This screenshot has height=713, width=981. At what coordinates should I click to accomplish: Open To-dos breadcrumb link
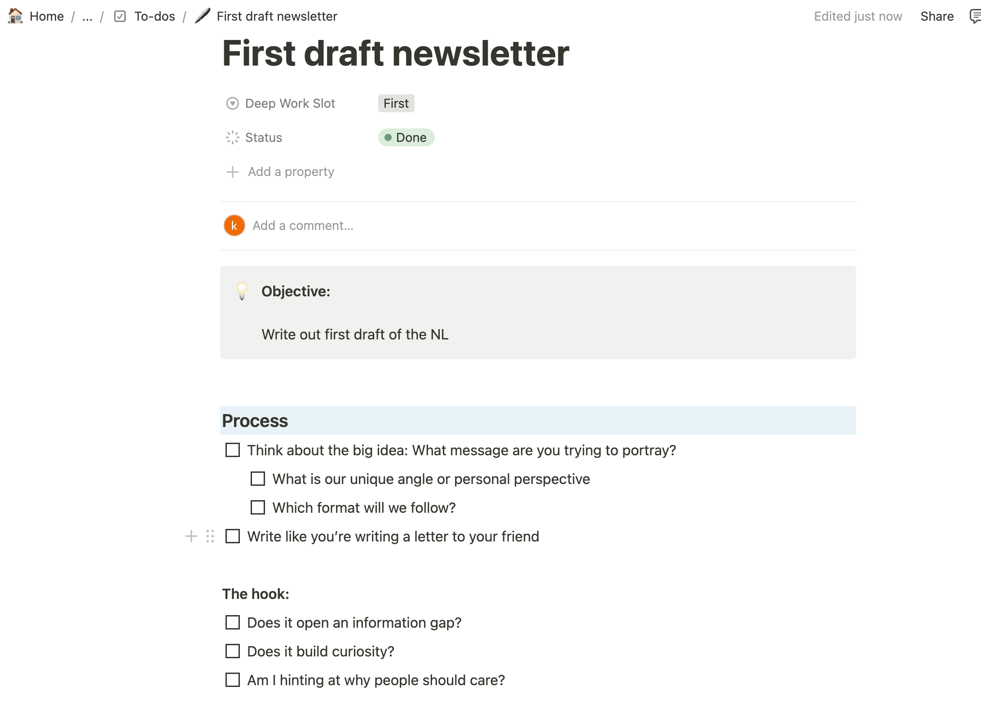155,17
